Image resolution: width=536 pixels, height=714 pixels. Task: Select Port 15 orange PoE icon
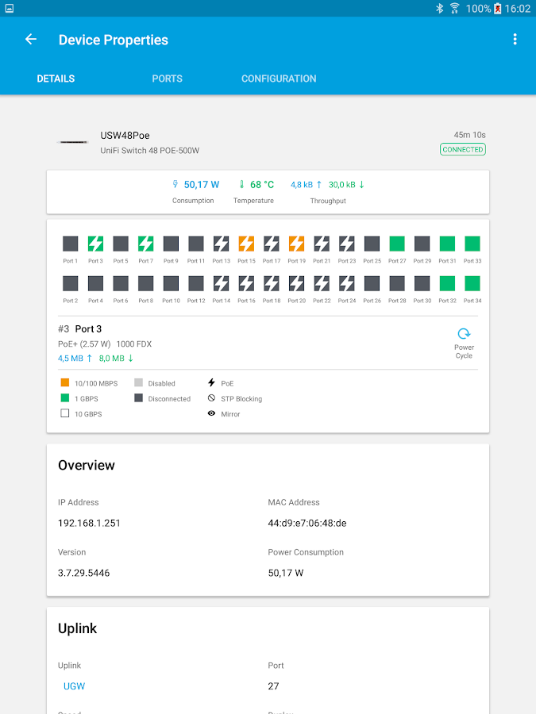click(246, 244)
